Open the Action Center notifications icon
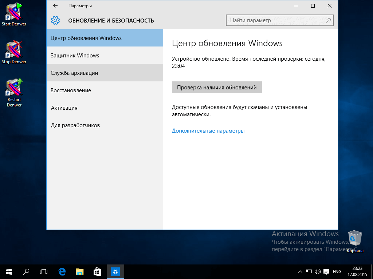 coord(326,272)
